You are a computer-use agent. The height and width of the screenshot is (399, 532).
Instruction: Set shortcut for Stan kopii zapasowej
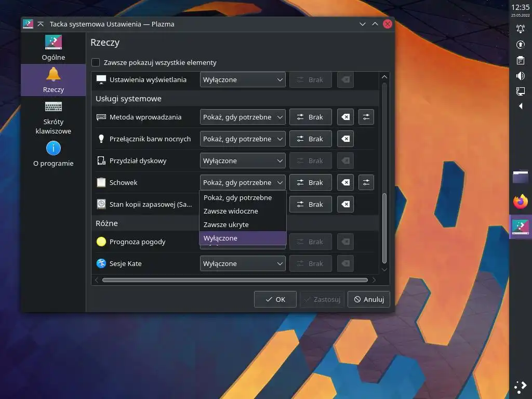coord(311,204)
